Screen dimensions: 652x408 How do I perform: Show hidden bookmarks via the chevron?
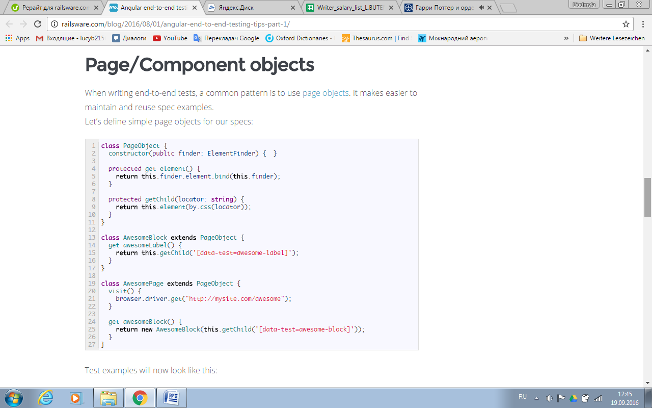coord(566,38)
